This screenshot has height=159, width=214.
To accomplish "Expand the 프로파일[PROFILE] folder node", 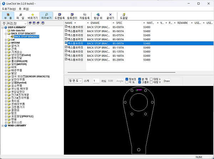I will pyautogui.click(x=6, y=116).
